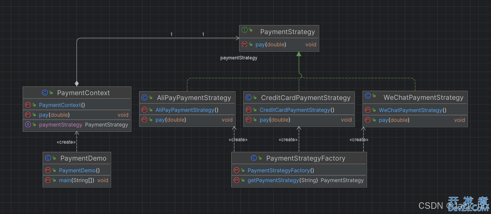
Task: Click the «create» label below AliPayPaymentStrategy
Action: point(238,140)
